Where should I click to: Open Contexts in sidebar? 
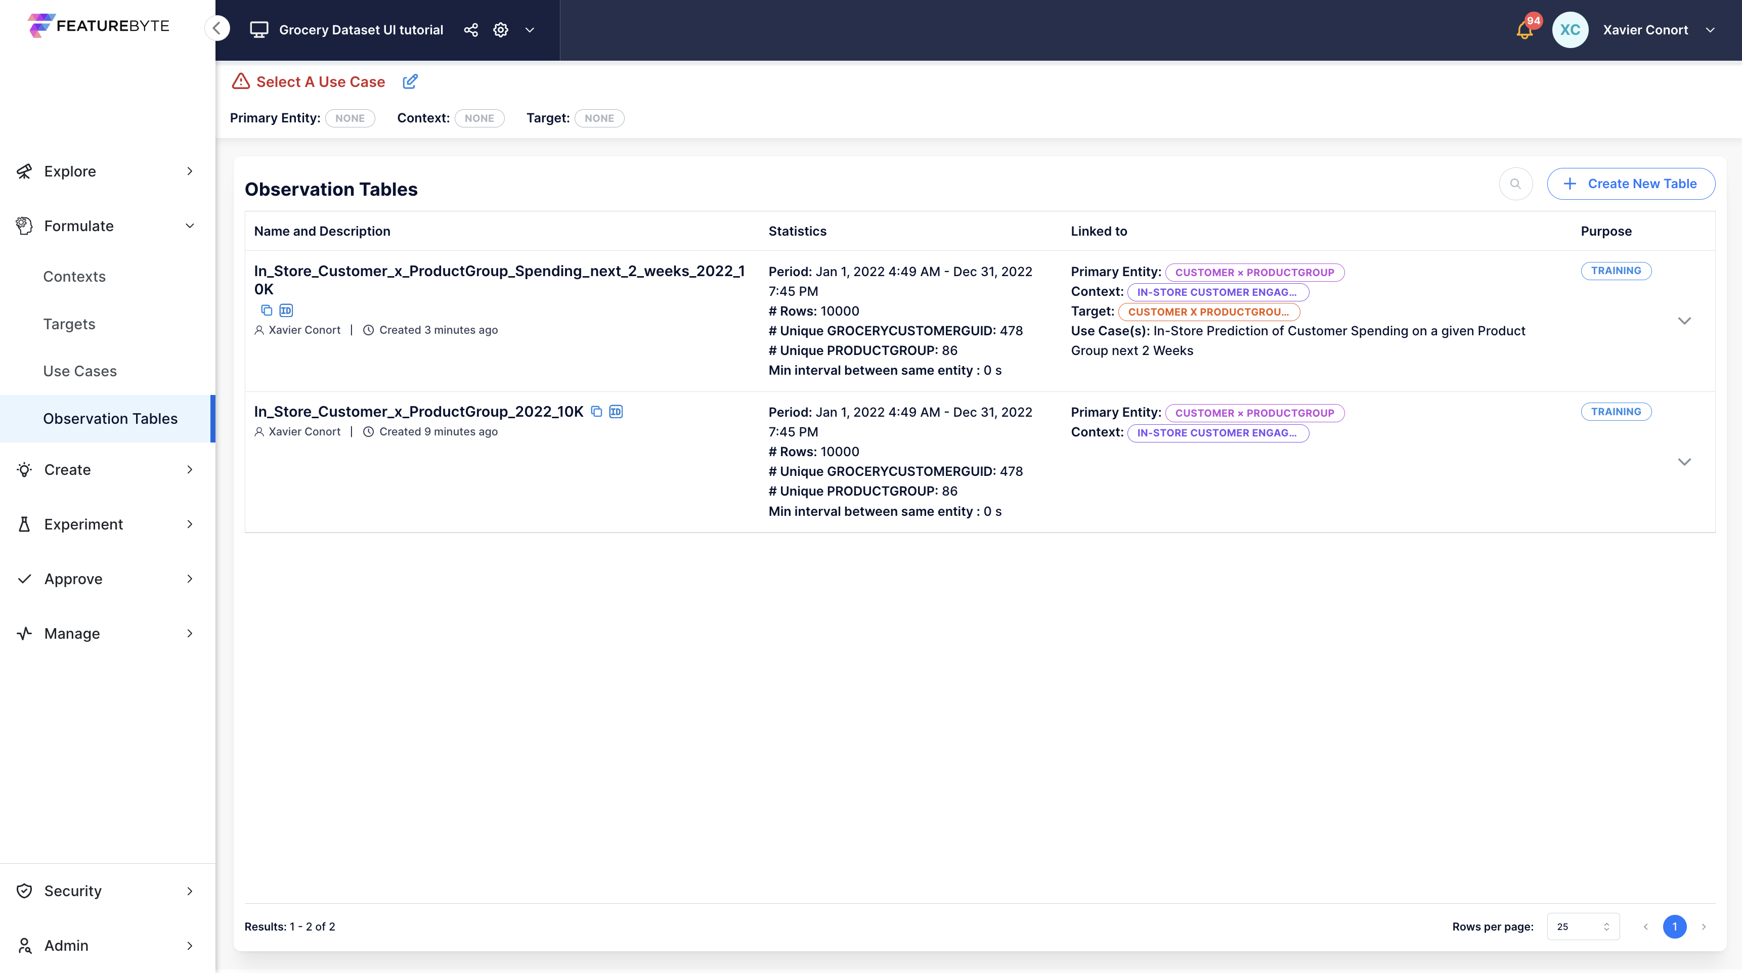tap(74, 277)
